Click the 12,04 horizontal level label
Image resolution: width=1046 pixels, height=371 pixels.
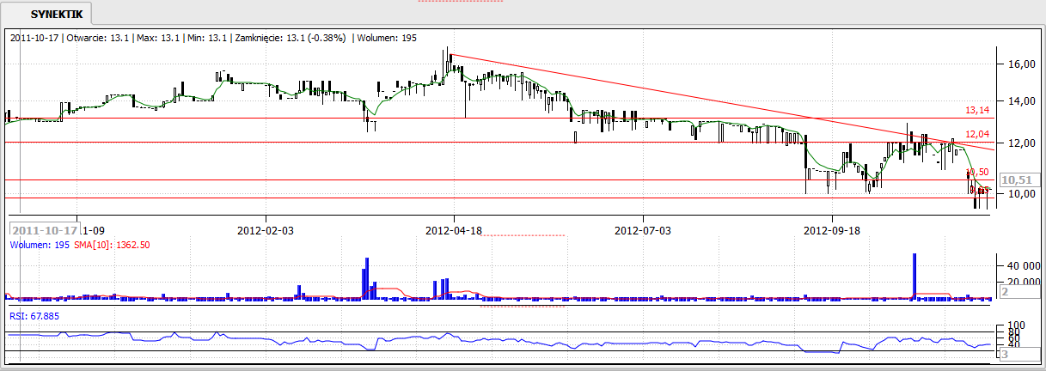click(x=977, y=135)
